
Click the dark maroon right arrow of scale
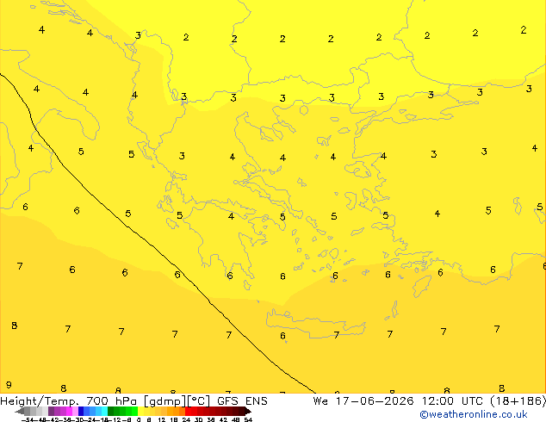[x=248, y=411]
